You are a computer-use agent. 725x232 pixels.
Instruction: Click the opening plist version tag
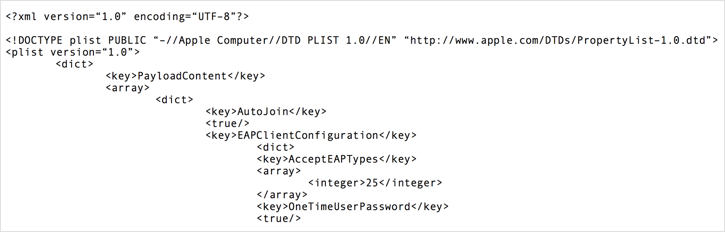(x=72, y=52)
